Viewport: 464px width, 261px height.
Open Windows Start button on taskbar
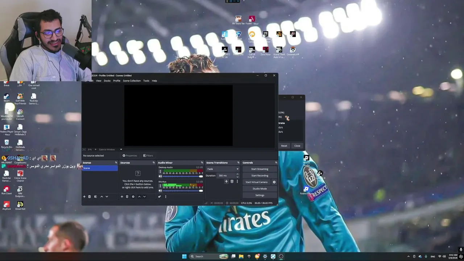click(184, 256)
